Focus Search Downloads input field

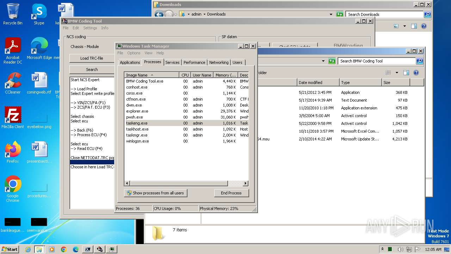385,14
